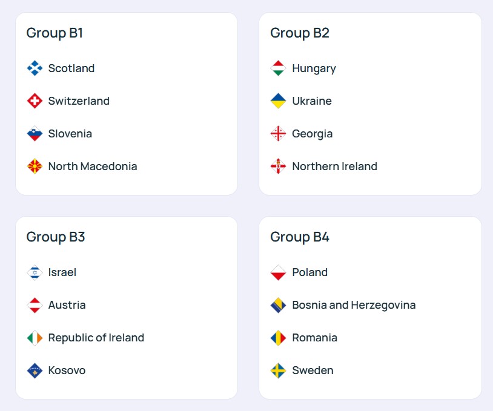Click the North Macedonia flag icon
This screenshot has height=411, width=493.
tap(35, 166)
